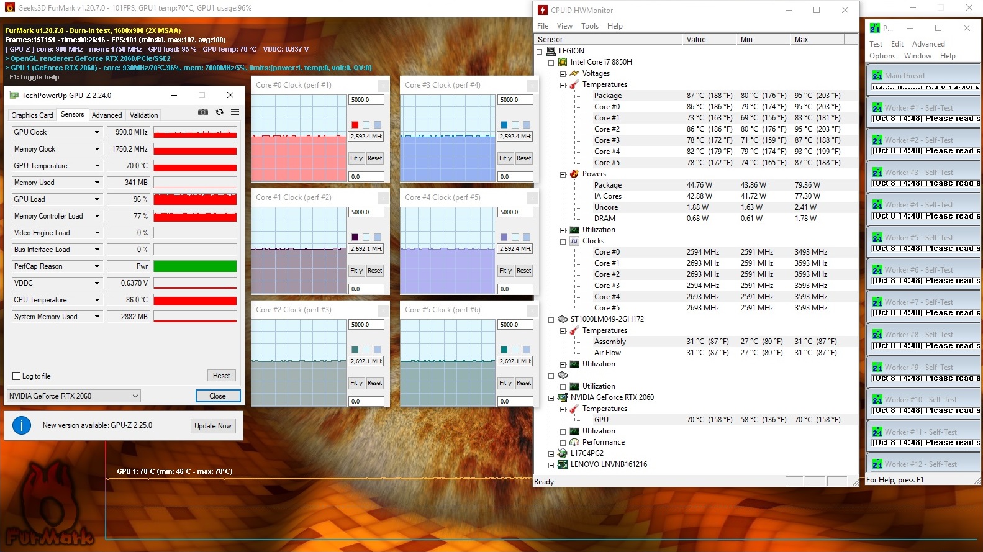Select the Air Flow temperature row

(x=696, y=353)
